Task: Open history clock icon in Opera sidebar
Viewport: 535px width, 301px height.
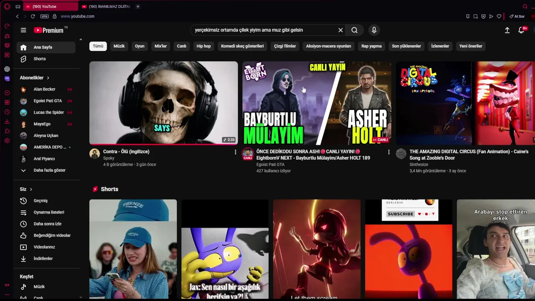Action: pos(7,112)
